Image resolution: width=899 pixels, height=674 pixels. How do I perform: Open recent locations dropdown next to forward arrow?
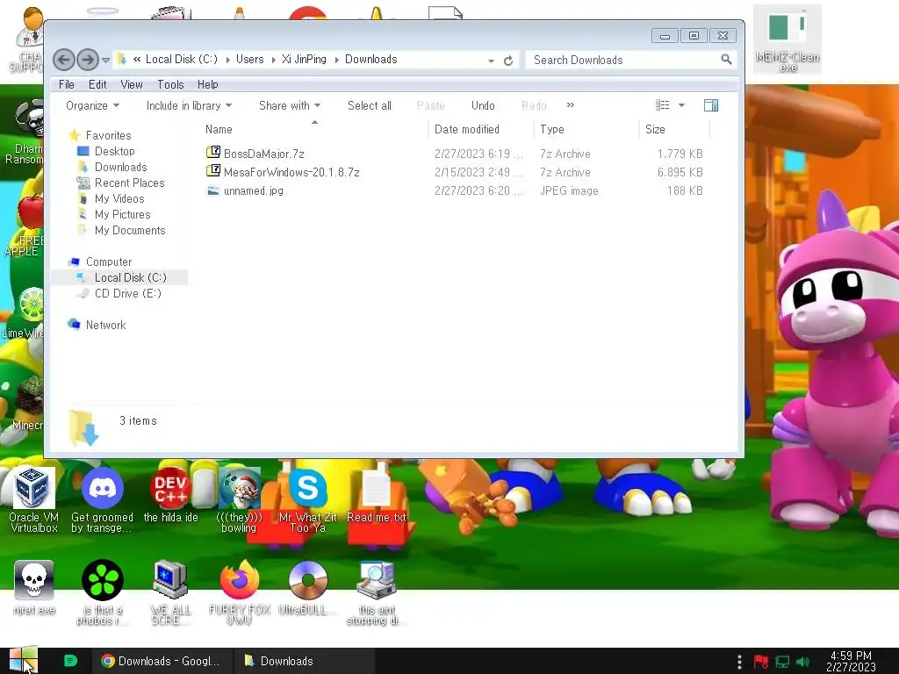105,61
